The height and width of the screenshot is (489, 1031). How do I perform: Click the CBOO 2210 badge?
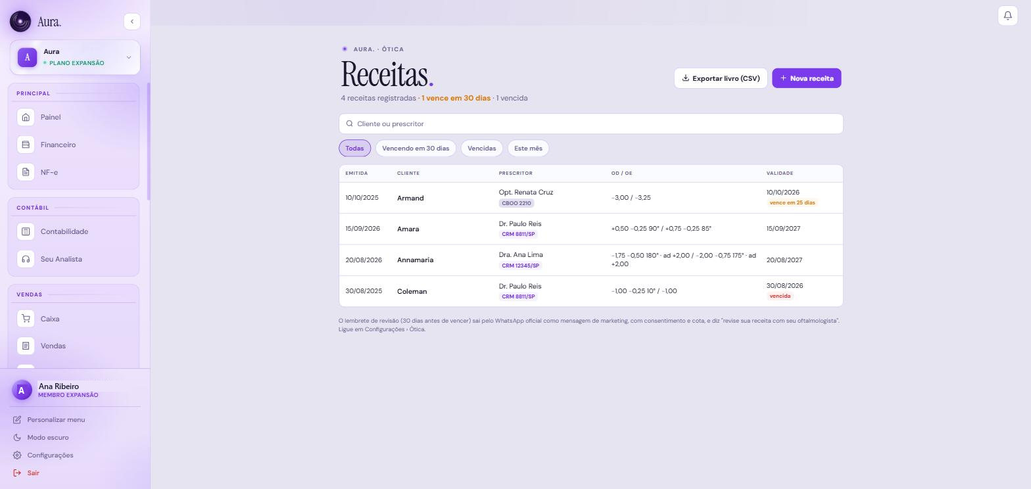[x=516, y=203]
